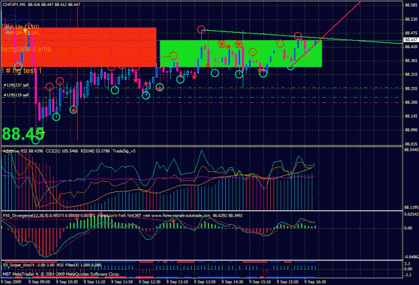
Task: Click the 9 Sep 10:30 time label
Action: click(67, 282)
